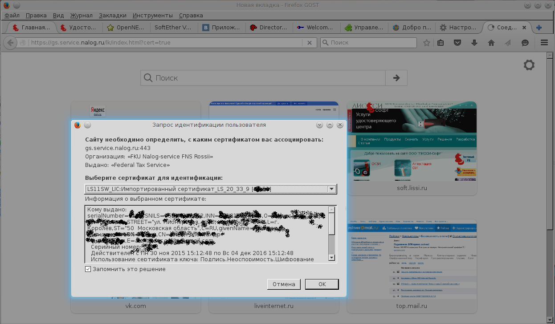
Task: Open the downloads arrow icon
Action: coord(474,43)
